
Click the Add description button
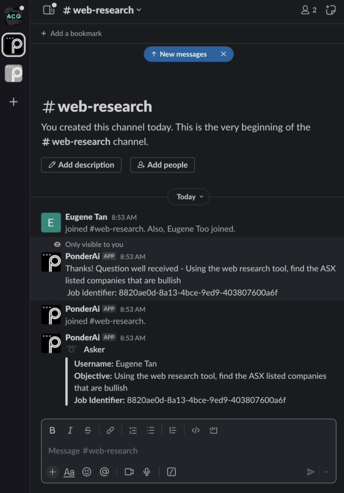pos(81,165)
